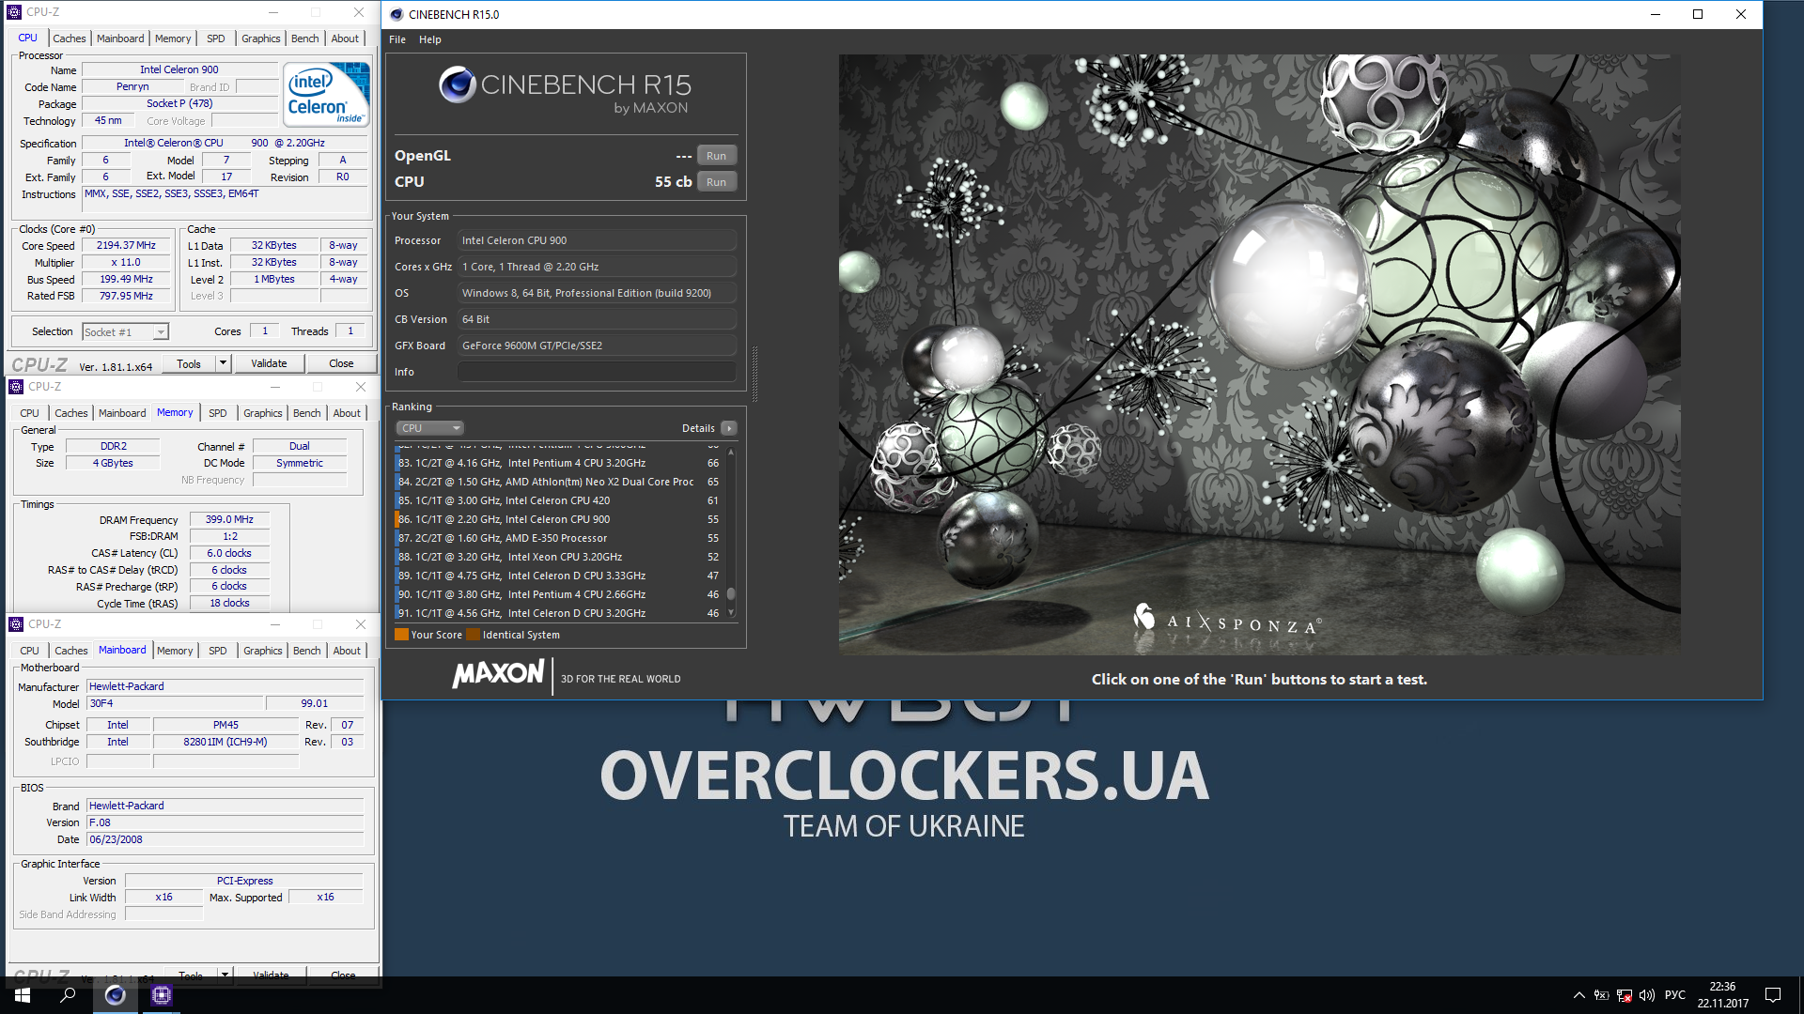The width and height of the screenshot is (1804, 1014).
Task: Switch to Caches tab in top CPU-Z window
Action: pyautogui.click(x=70, y=38)
